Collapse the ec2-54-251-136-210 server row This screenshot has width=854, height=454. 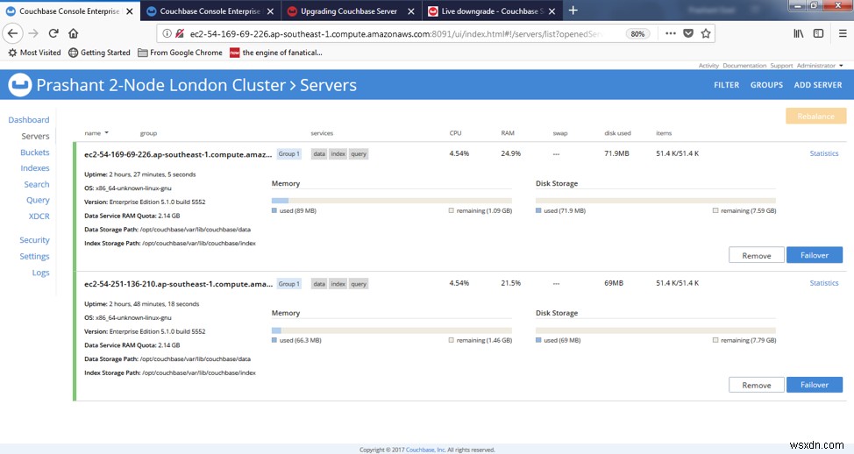coord(178,284)
